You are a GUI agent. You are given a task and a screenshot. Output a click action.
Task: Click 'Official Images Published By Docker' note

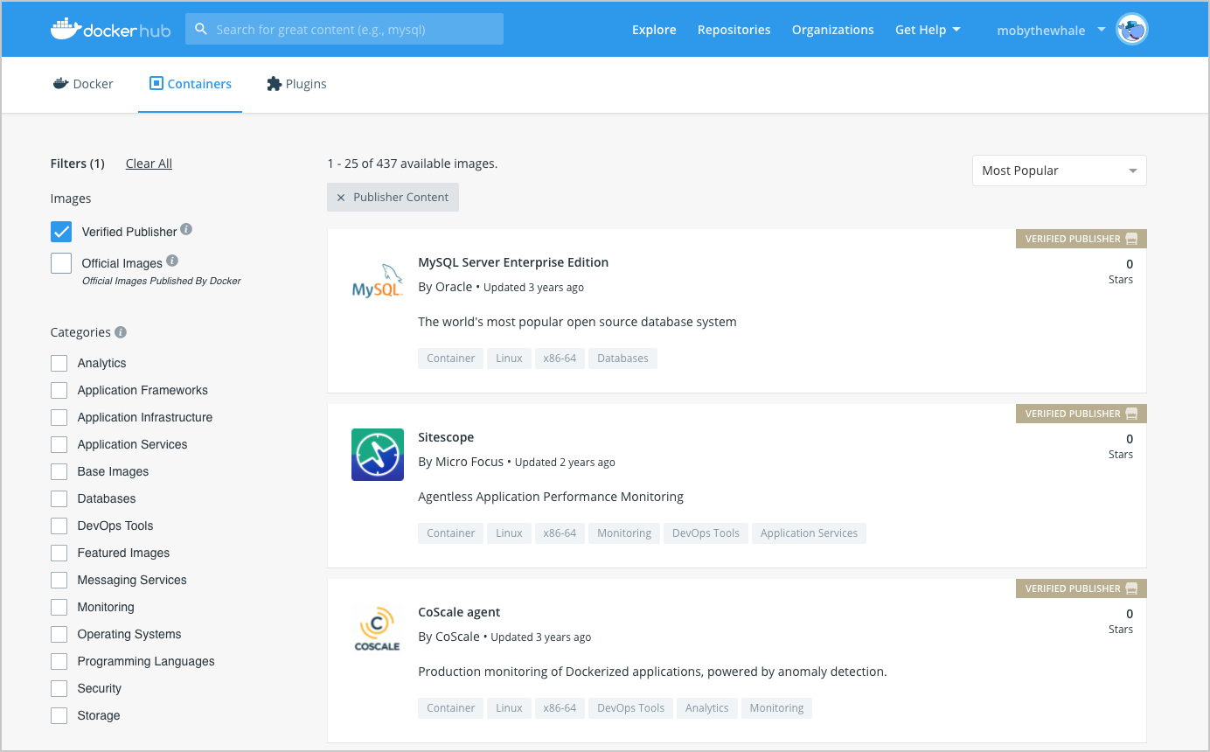(161, 281)
